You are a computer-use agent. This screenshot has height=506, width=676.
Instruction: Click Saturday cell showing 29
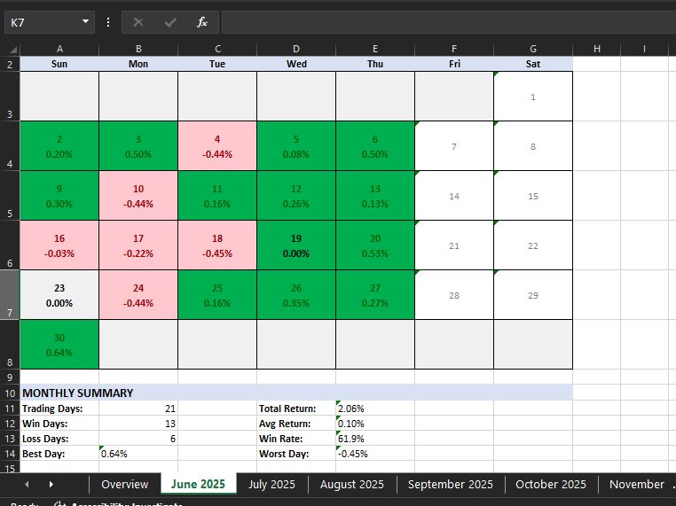[x=533, y=295]
